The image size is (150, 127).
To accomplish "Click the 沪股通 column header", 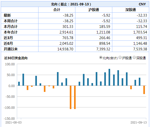I will pos(94,10).
